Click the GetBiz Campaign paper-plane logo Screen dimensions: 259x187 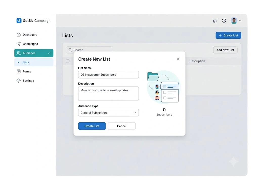click(19, 21)
